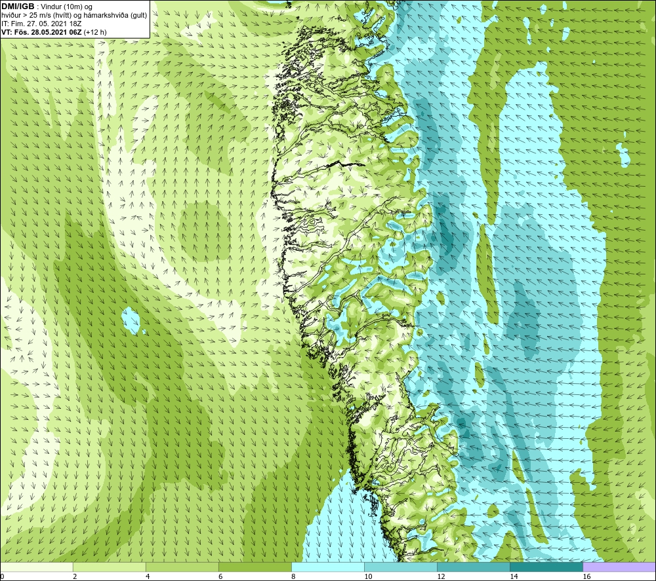The height and width of the screenshot is (581, 656).
Task: Click the 4–6 m/s green legend swatch
Action: pos(182,567)
